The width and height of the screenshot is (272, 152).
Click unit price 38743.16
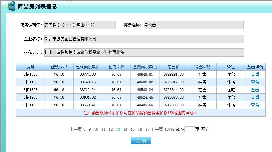click(88, 82)
